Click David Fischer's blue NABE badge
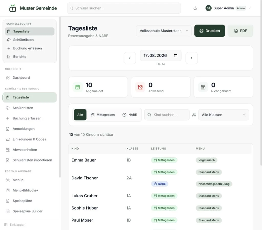 coord(160,184)
